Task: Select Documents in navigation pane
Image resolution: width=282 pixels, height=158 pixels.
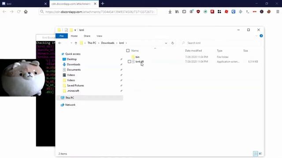Action: click(74, 70)
